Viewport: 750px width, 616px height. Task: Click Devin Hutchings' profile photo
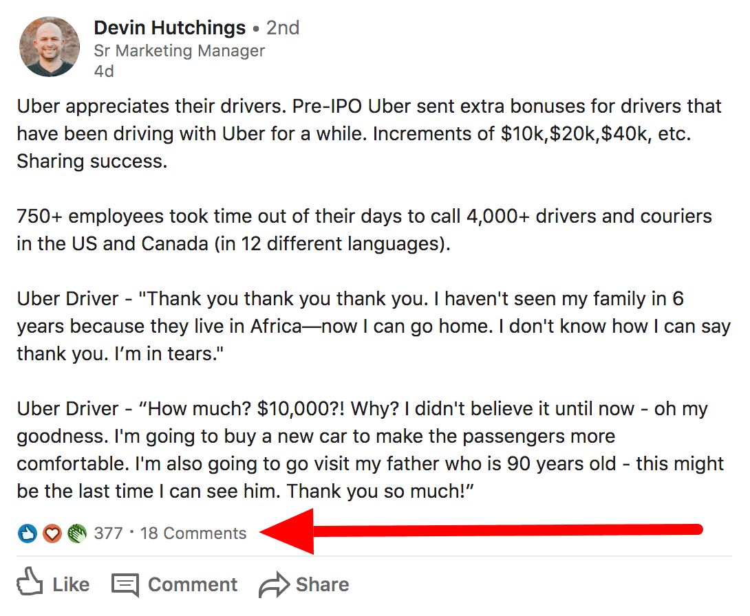[50, 47]
